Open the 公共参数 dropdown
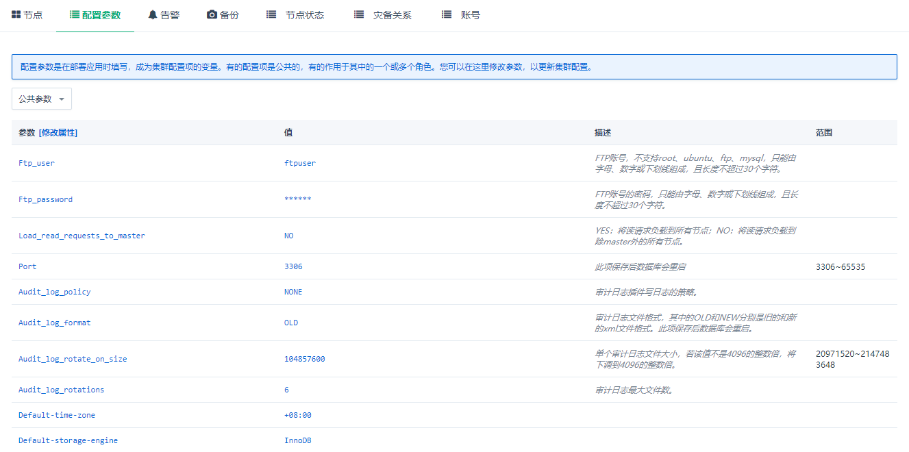Screen dimensions: 909x452 42,99
